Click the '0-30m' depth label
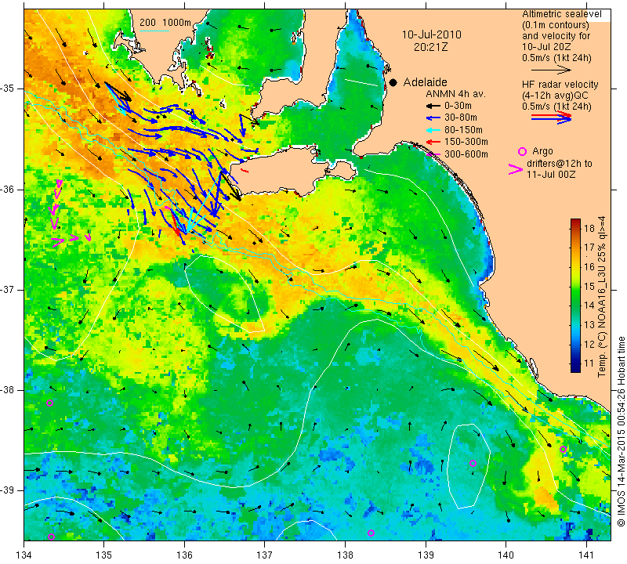This screenshot has height=564, width=627. point(458,106)
